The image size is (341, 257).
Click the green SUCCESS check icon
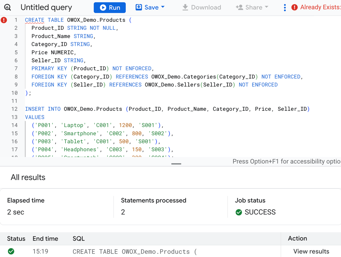(239, 212)
